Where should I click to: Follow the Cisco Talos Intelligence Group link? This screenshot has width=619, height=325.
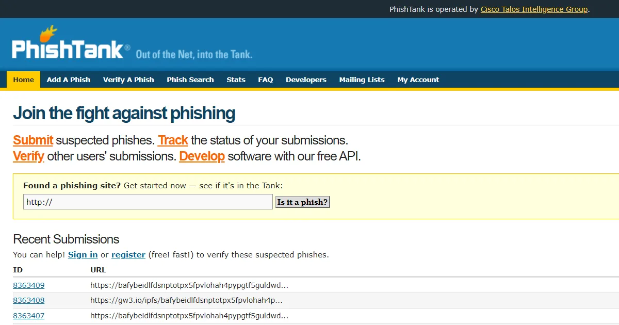coord(534,9)
